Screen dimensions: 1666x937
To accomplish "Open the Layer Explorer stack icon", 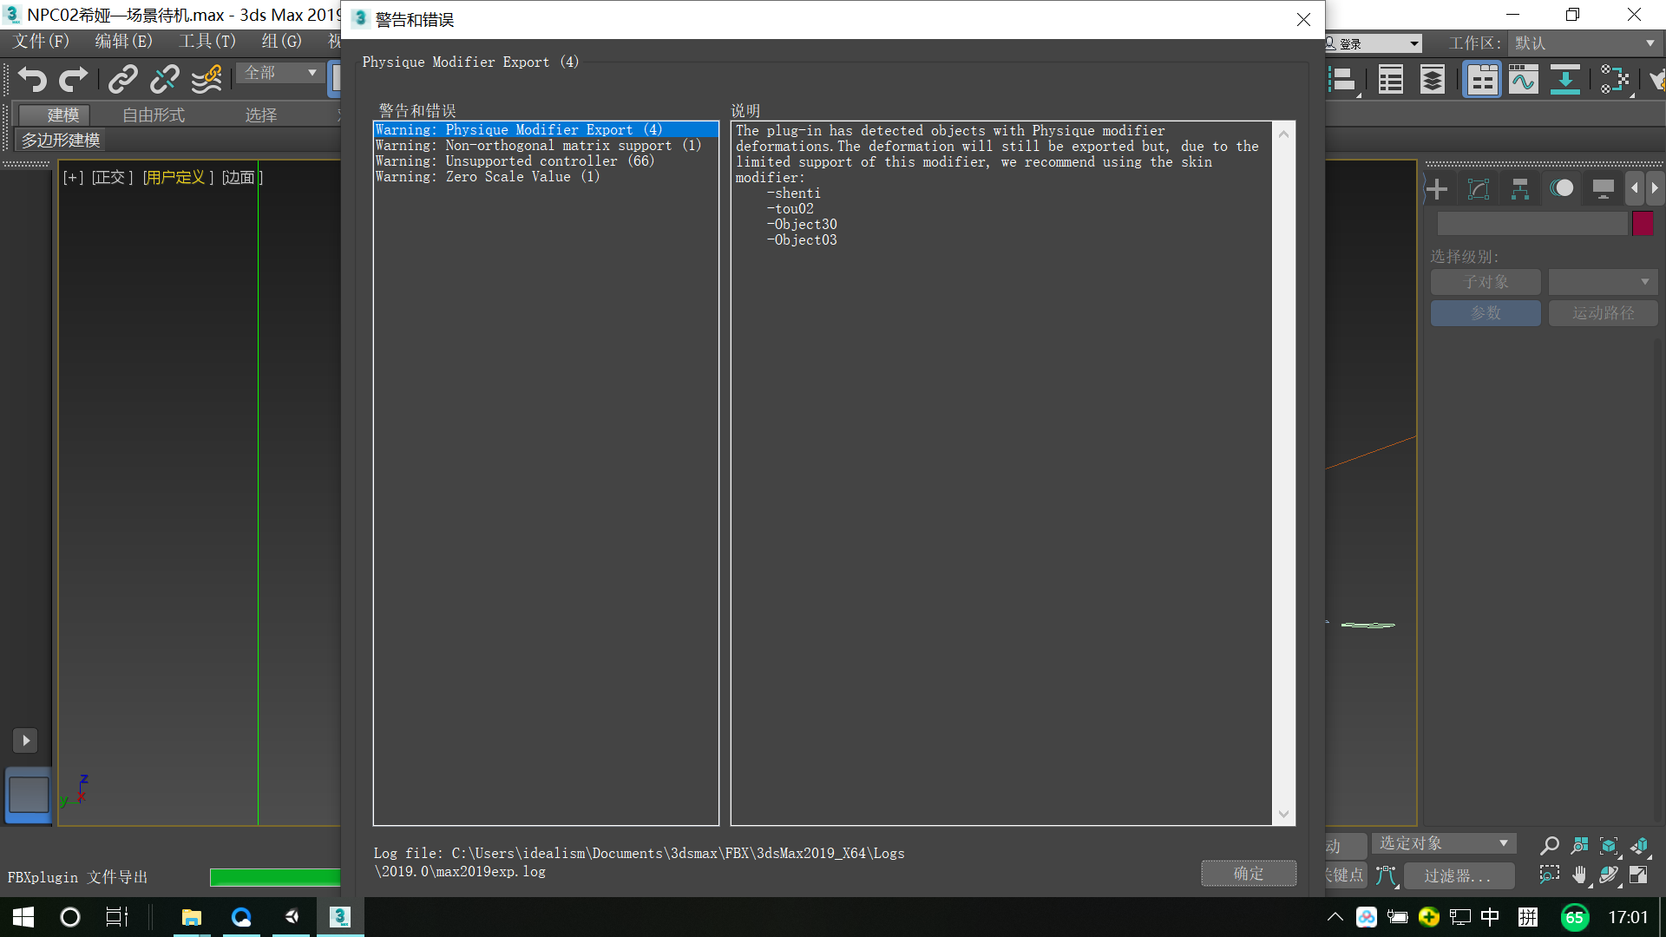I will 1433,81.
